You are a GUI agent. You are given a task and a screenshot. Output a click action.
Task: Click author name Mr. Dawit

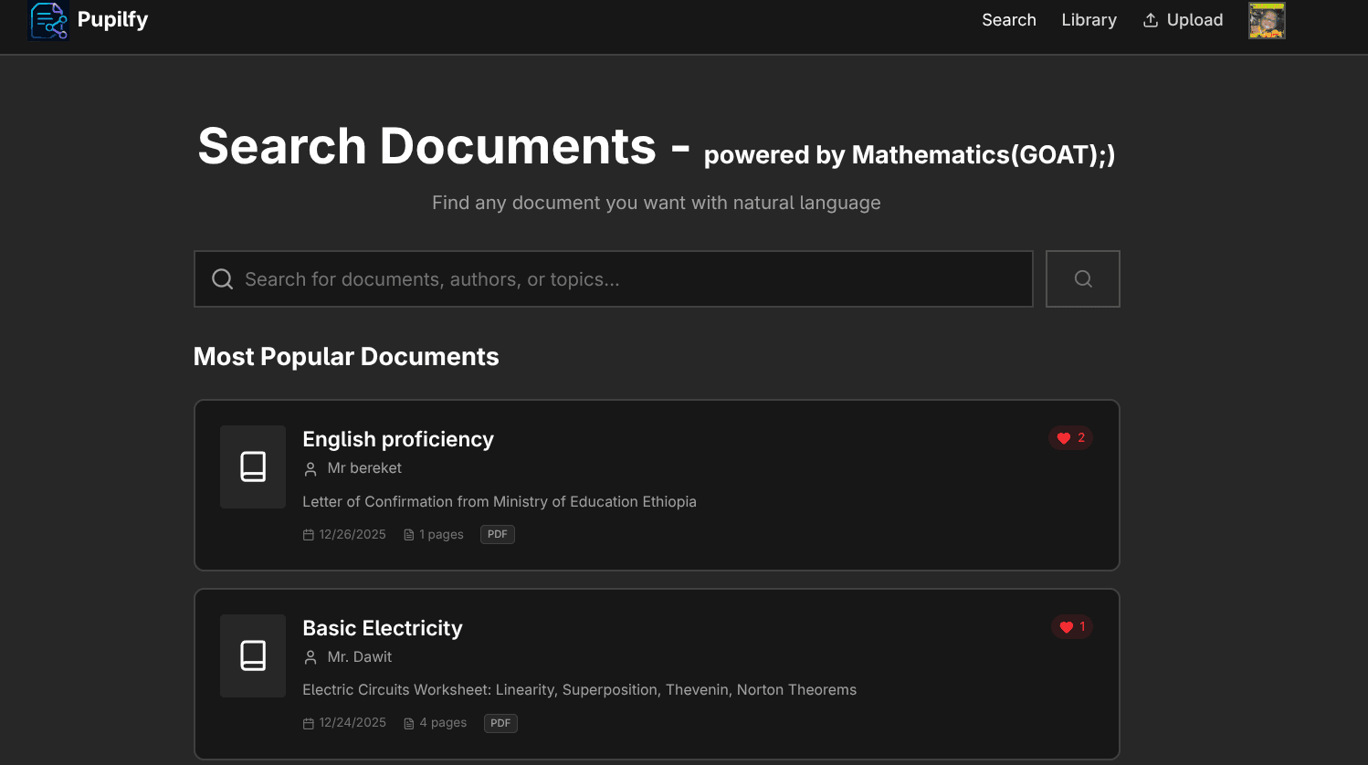(360, 657)
